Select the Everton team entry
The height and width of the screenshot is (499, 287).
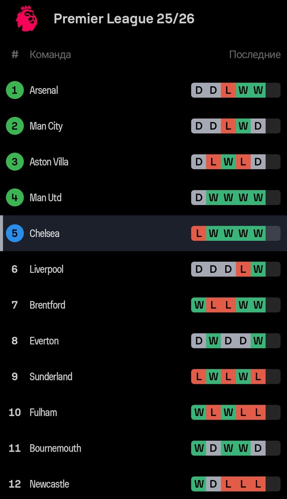pyautogui.click(x=44, y=341)
